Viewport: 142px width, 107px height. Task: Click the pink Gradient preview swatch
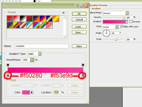pyautogui.click(x=114, y=22)
